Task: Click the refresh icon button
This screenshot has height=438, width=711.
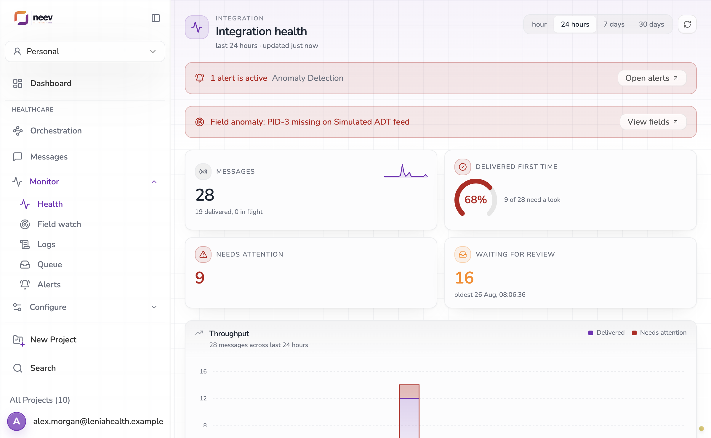Action: (x=687, y=24)
